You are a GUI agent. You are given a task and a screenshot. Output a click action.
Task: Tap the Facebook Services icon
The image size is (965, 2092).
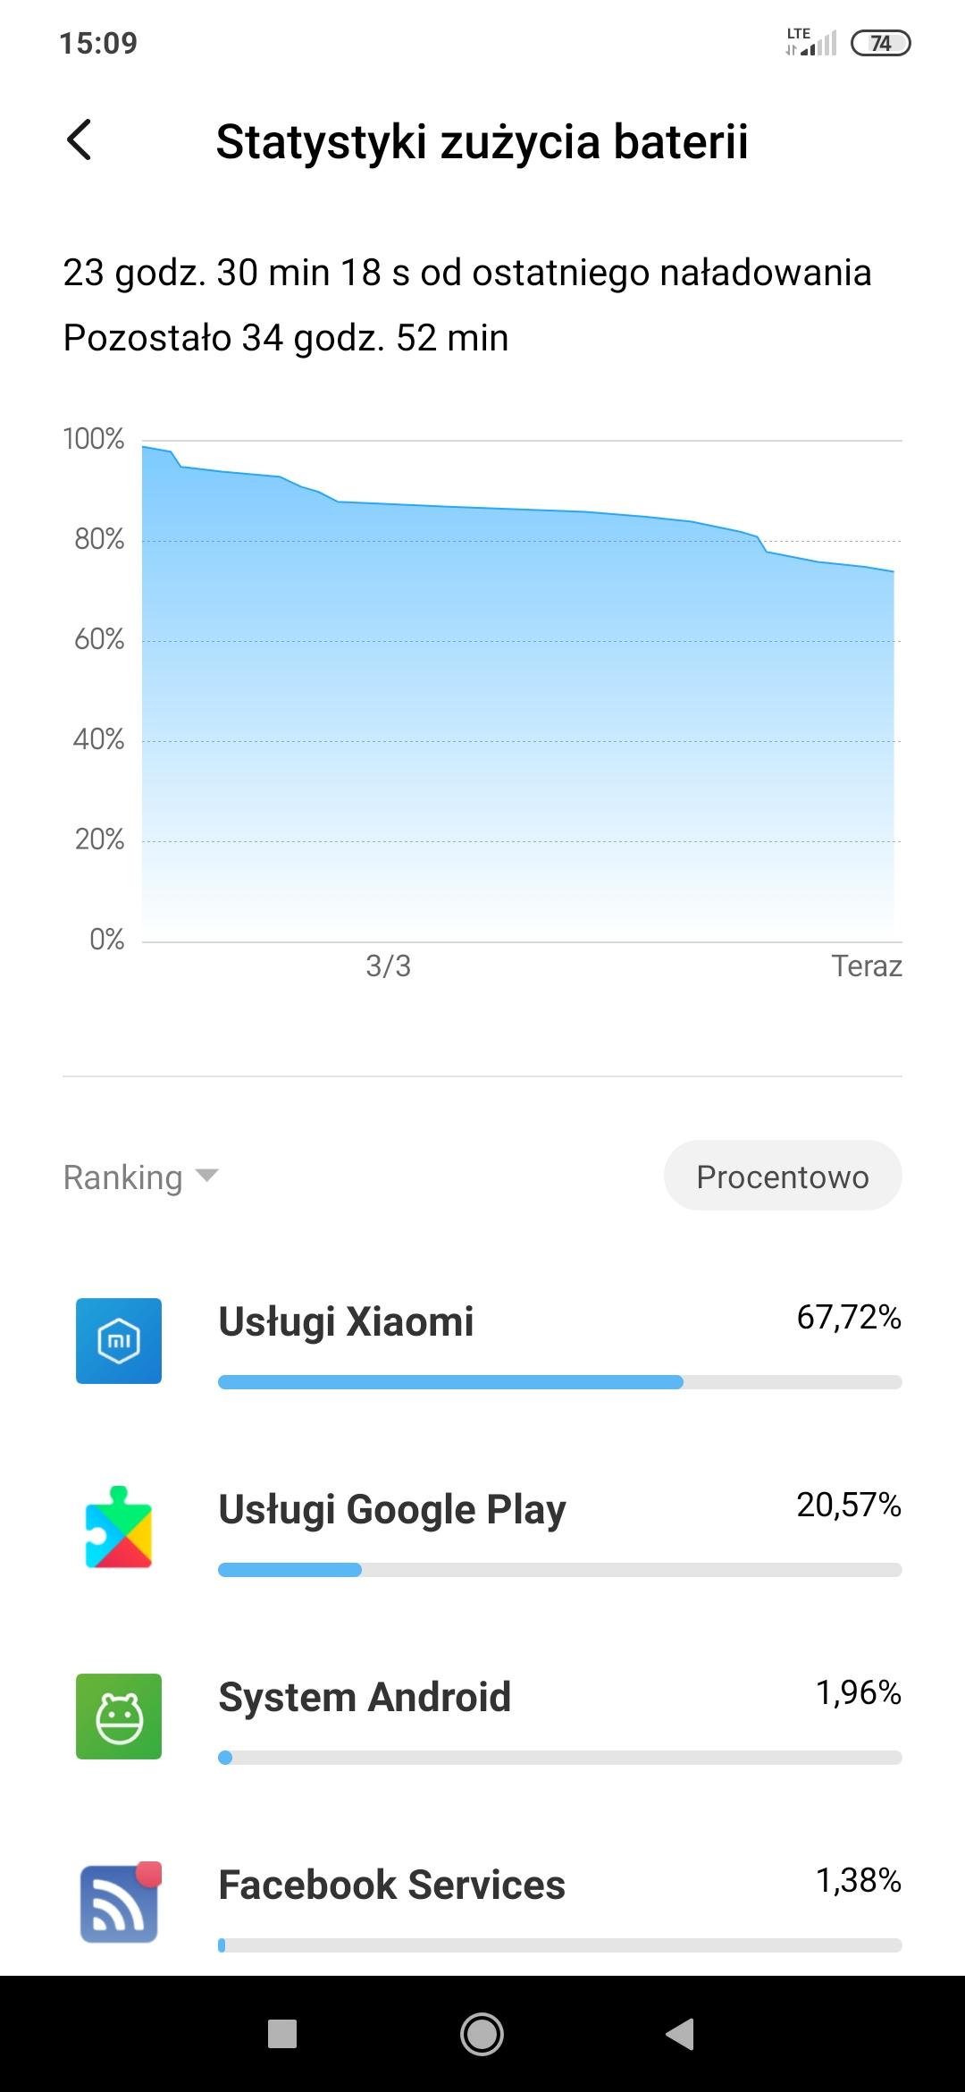pyautogui.click(x=119, y=1903)
